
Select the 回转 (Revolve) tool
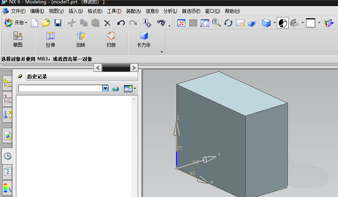click(81, 37)
